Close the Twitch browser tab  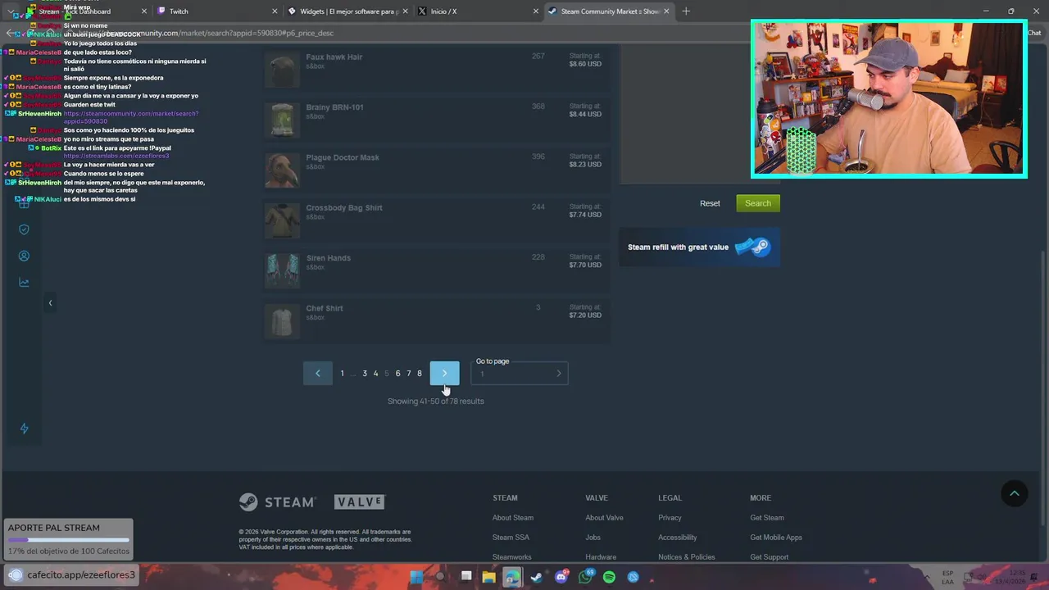(275, 11)
